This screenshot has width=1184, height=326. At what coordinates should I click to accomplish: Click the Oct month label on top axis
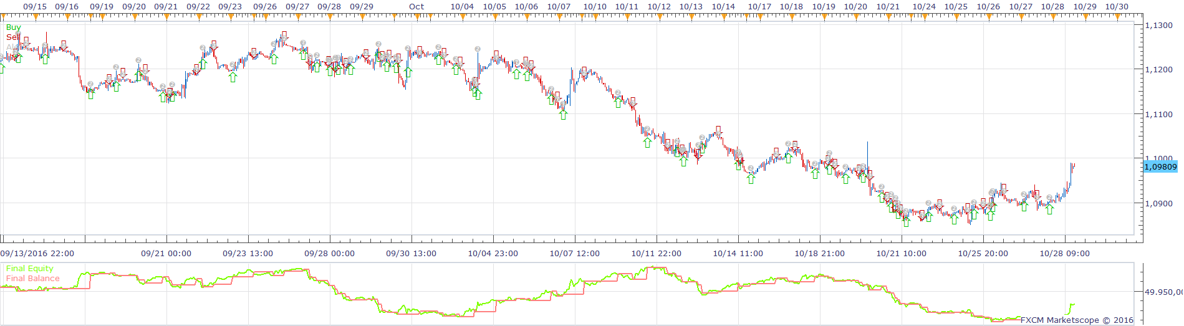[416, 7]
